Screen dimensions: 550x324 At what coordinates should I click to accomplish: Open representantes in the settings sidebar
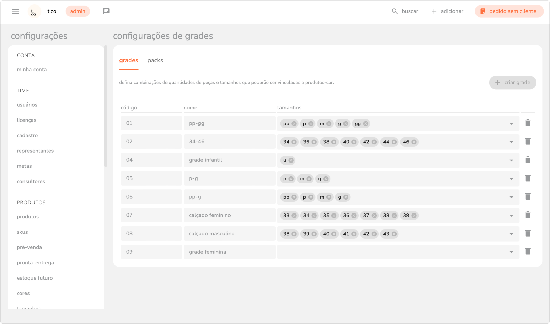pyautogui.click(x=35, y=151)
